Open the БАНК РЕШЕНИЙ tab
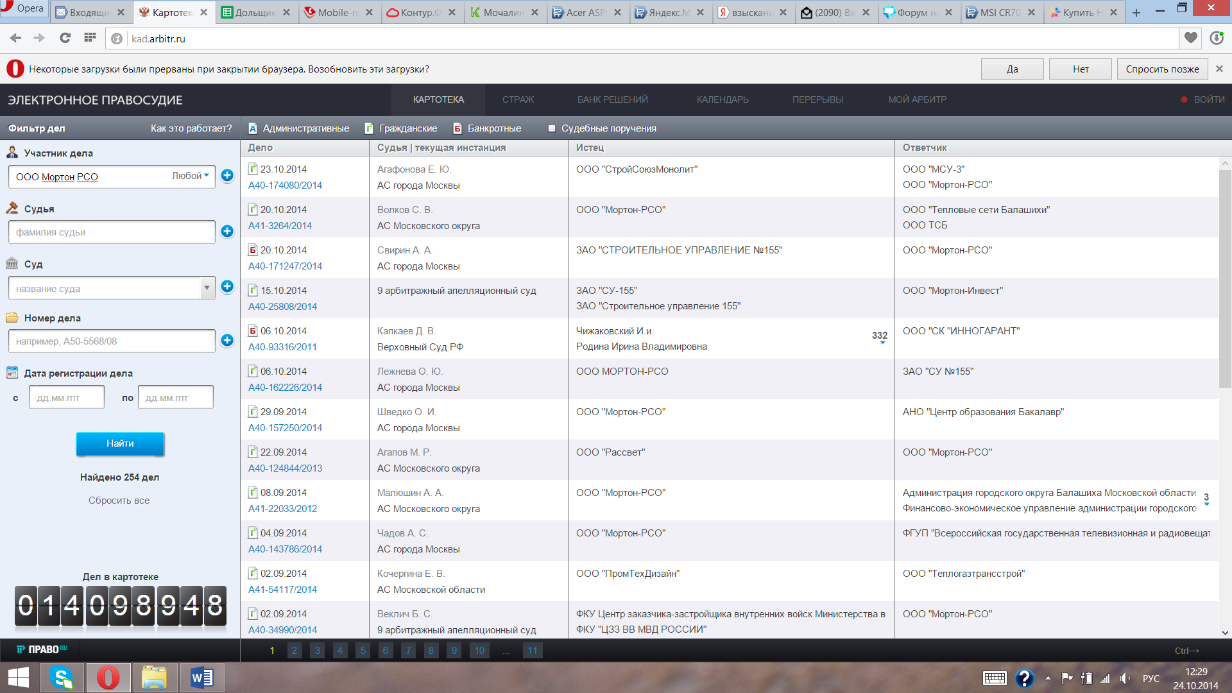The height and width of the screenshot is (693, 1232). point(613,99)
